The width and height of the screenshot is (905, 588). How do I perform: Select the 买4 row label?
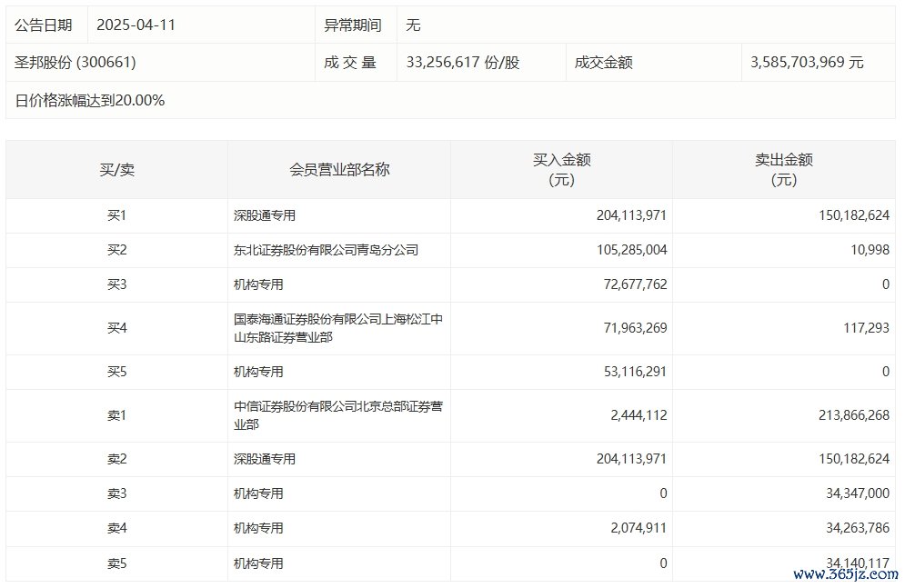pyautogui.click(x=116, y=328)
